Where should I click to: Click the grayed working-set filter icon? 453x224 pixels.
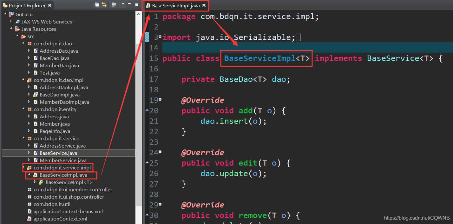pos(114,4)
